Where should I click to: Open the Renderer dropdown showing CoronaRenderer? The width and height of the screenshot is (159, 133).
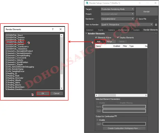(x=118, y=19)
